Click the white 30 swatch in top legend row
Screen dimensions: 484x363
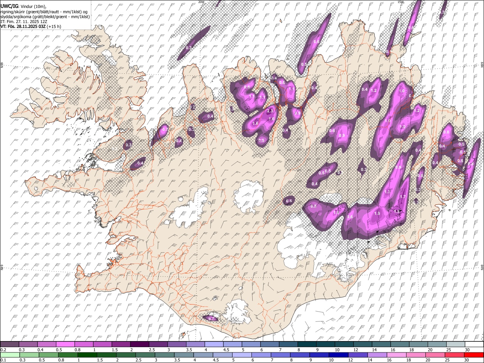pos(474,344)
